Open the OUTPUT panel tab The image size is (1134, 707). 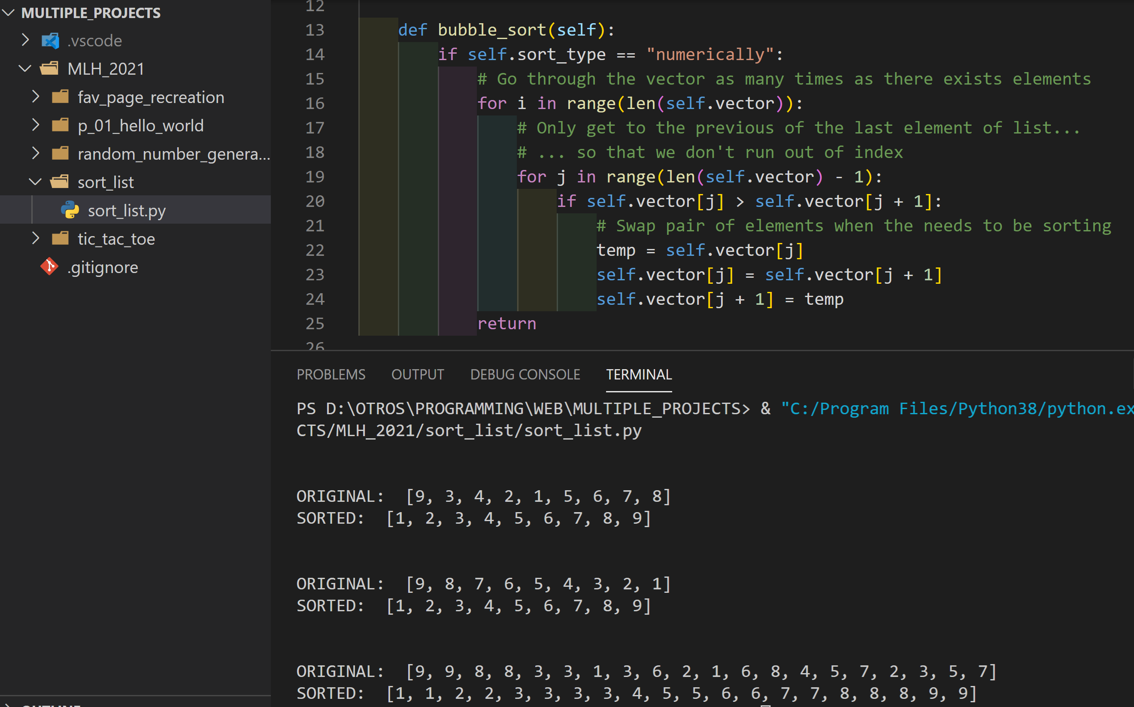click(418, 374)
